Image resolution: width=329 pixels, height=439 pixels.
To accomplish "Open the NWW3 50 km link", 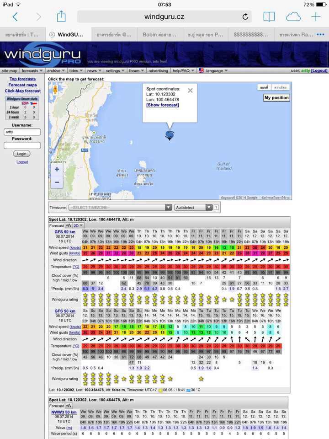I will pos(64,412).
